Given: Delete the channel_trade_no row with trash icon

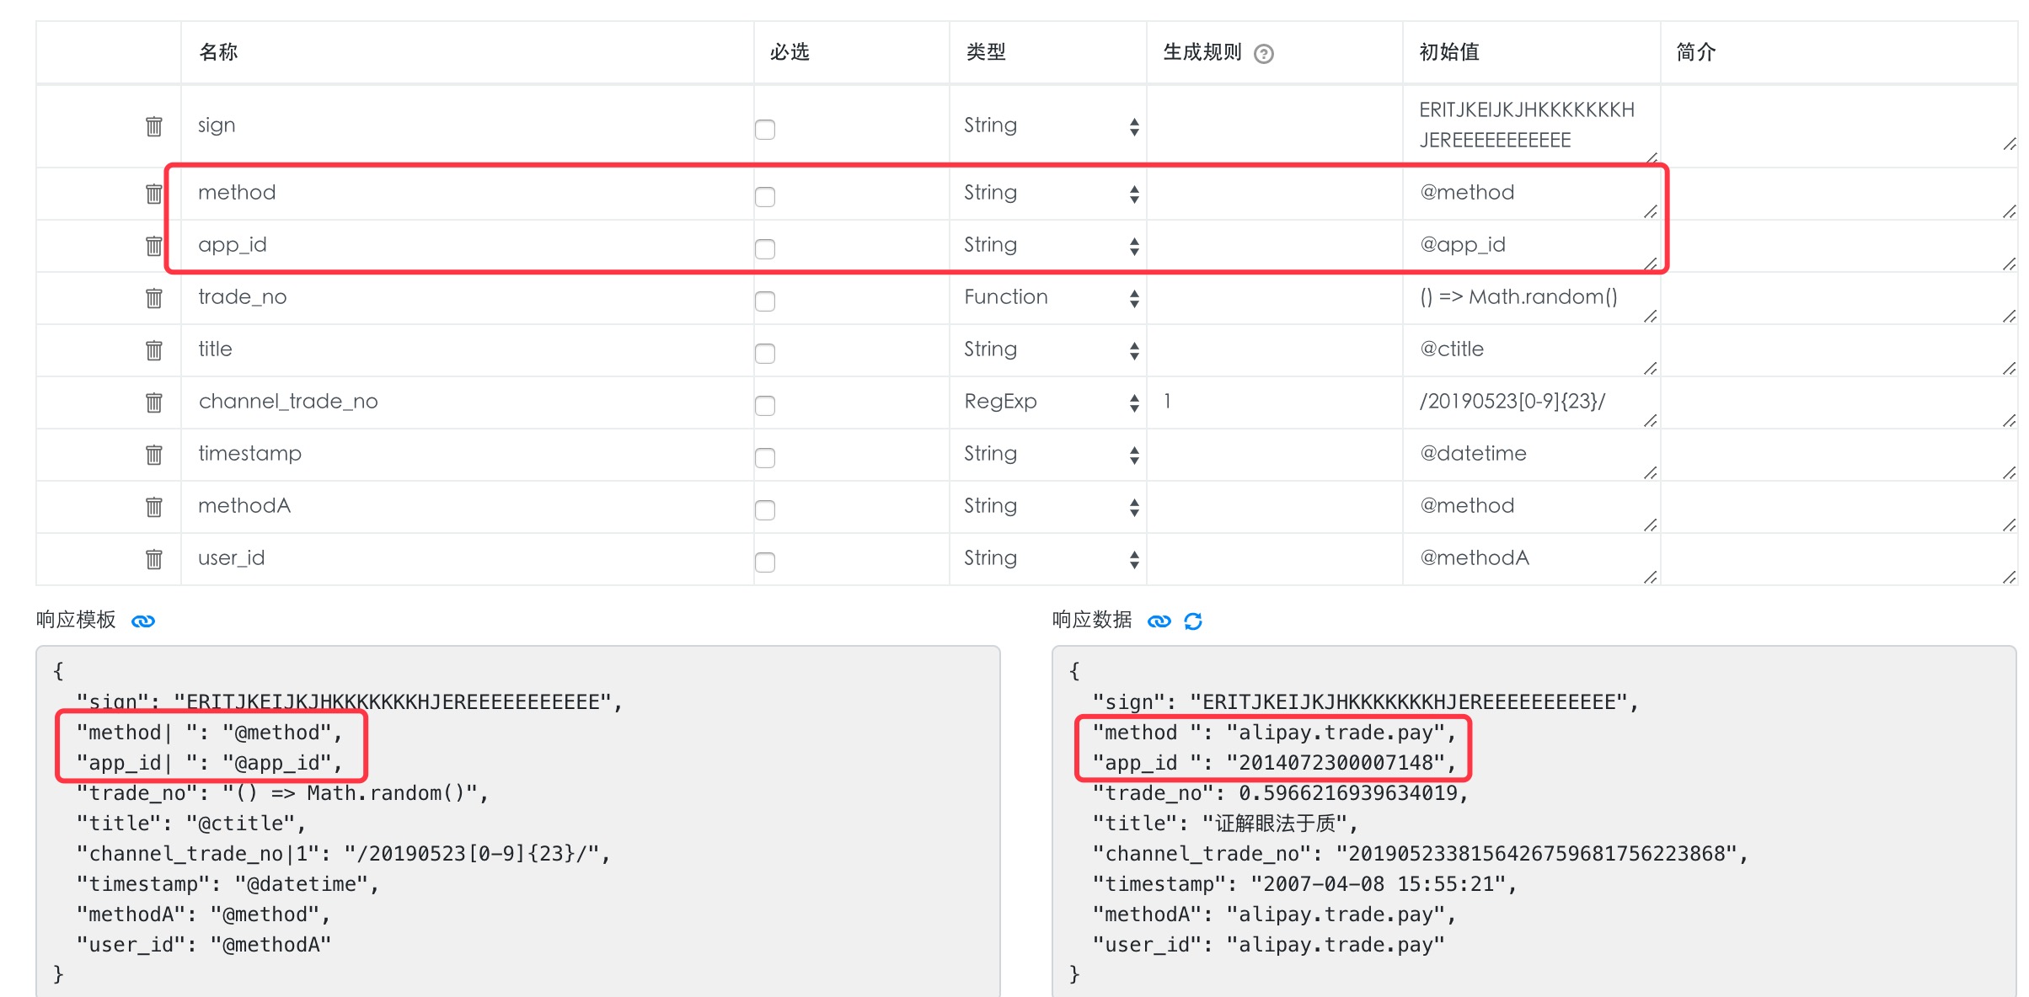Looking at the screenshot, I should tap(153, 403).
